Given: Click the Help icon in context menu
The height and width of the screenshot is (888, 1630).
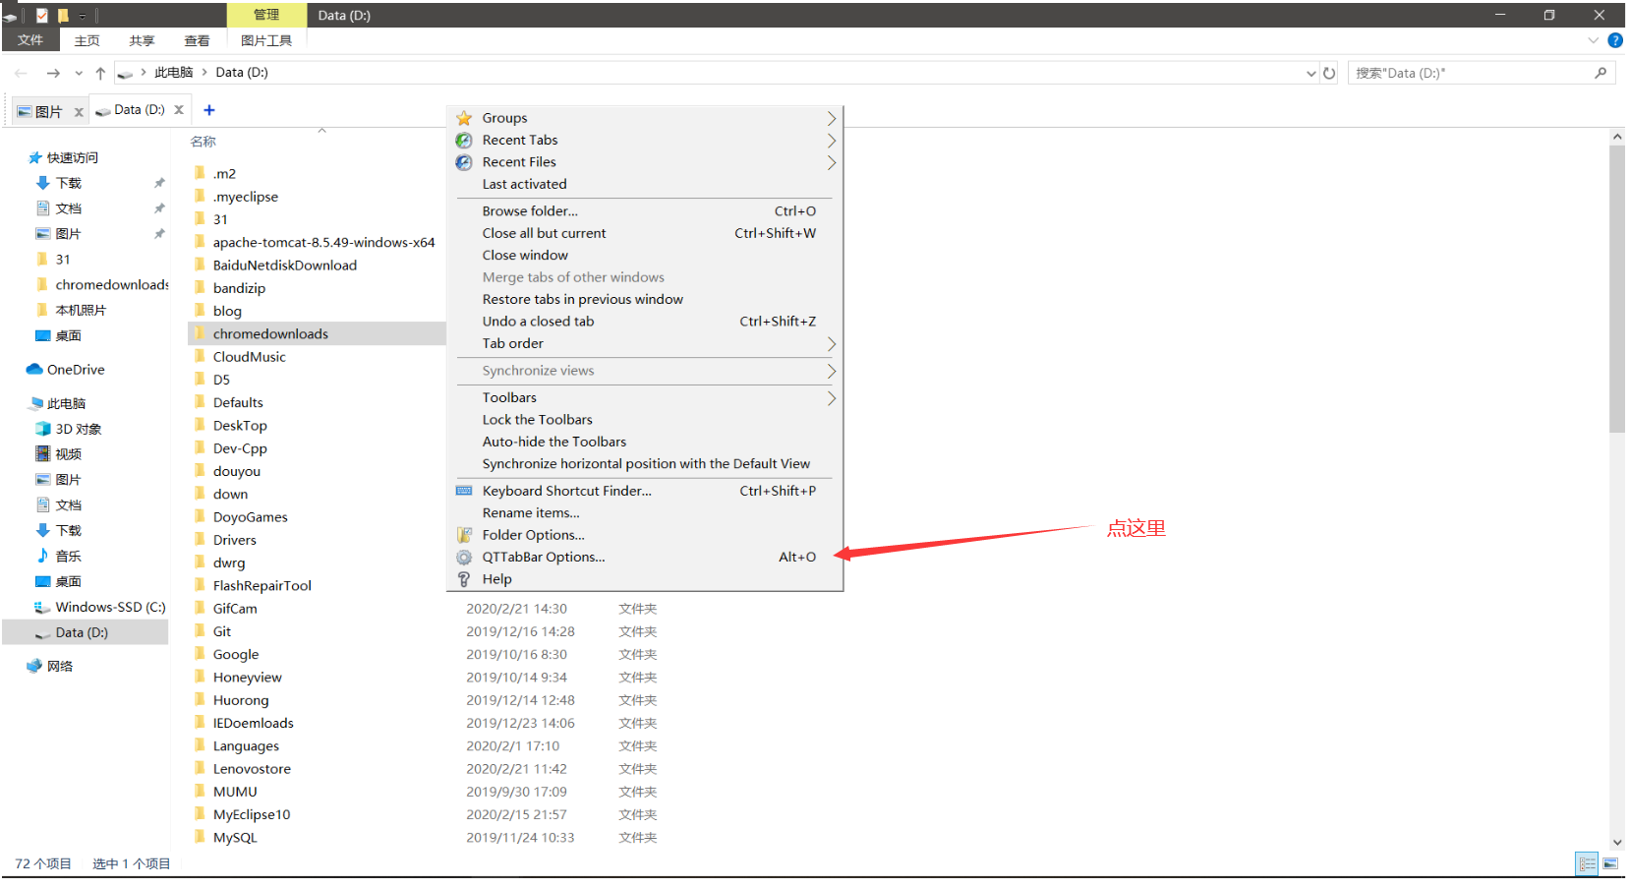Looking at the screenshot, I should pos(464,579).
